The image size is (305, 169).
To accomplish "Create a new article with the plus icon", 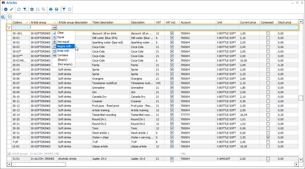I will point(6,9).
